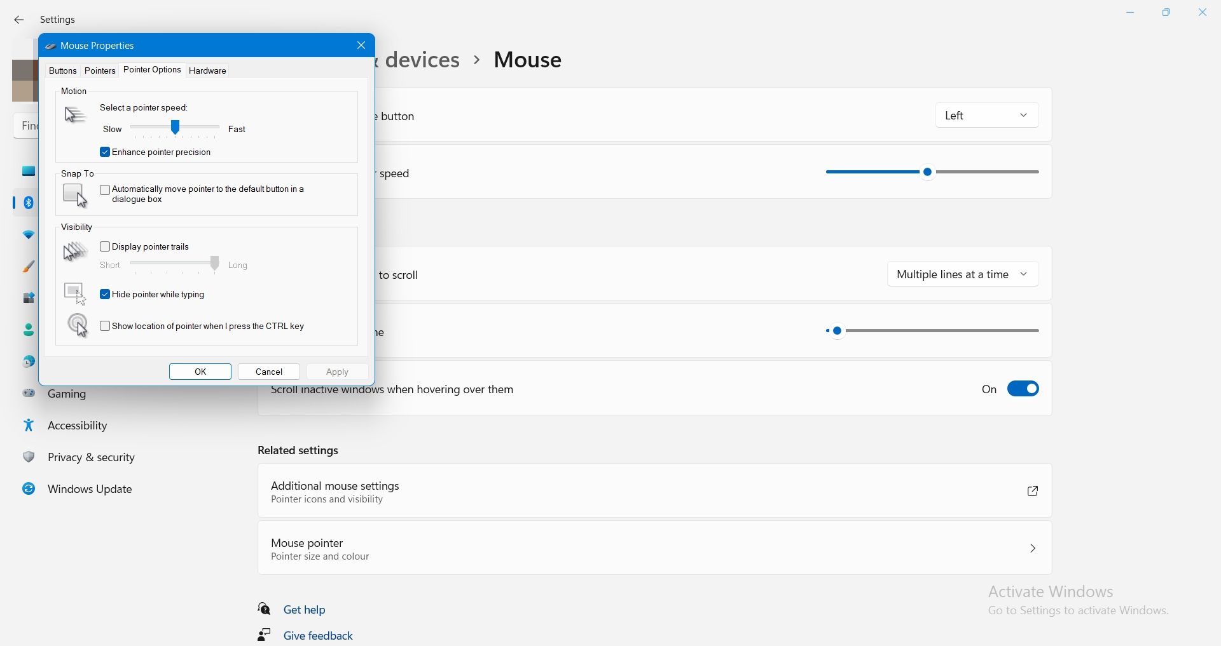
Task: Open Gaming settings from the sidebar
Action: 66,394
